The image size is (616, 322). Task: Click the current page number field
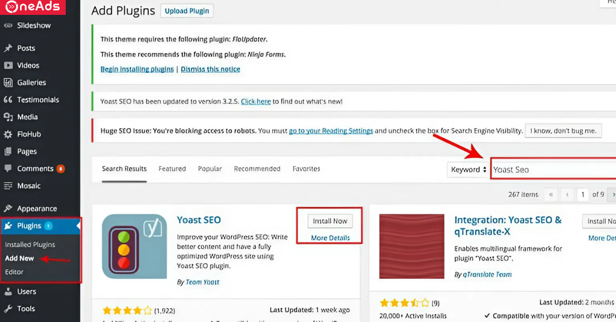pos(583,195)
